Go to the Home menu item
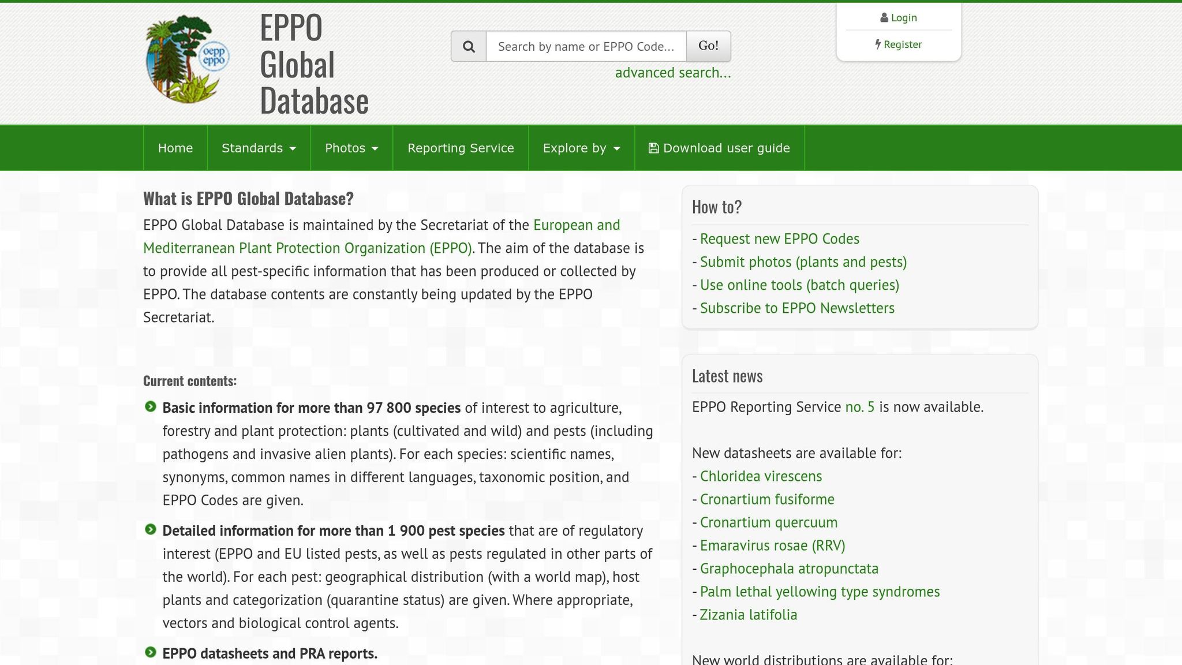1182x665 pixels. pos(175,148)
